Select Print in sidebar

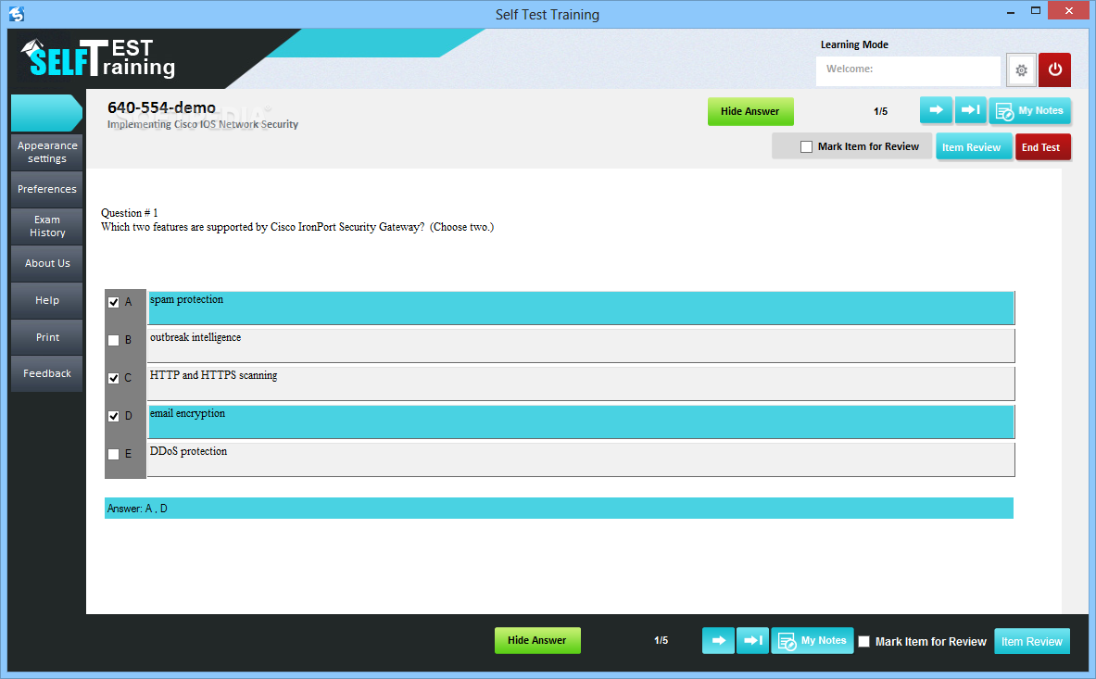[47, 337]
